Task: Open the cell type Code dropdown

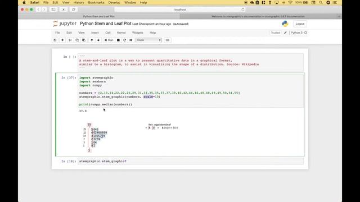Action: click(x=148, y=40)
